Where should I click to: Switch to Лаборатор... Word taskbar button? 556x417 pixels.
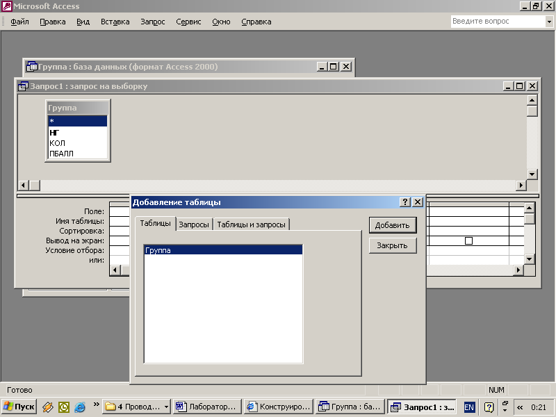point(207,407)
